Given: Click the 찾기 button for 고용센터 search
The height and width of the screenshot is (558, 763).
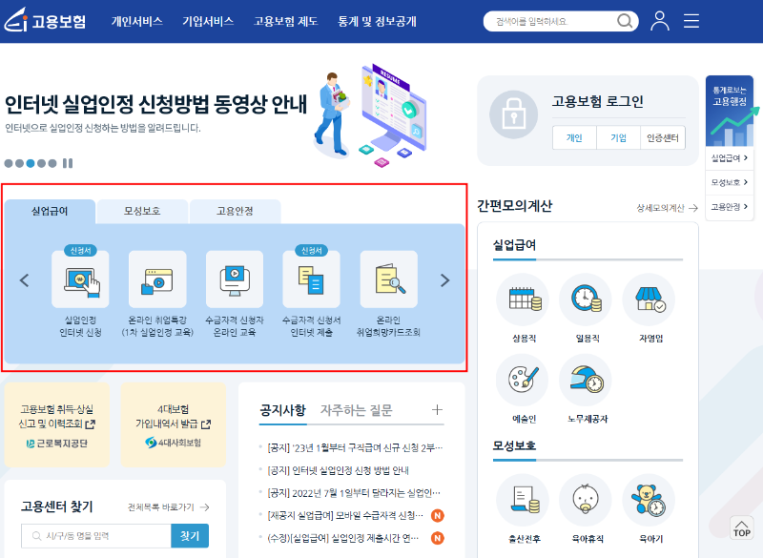Looking at the screenshot, I should pos(188,535).
